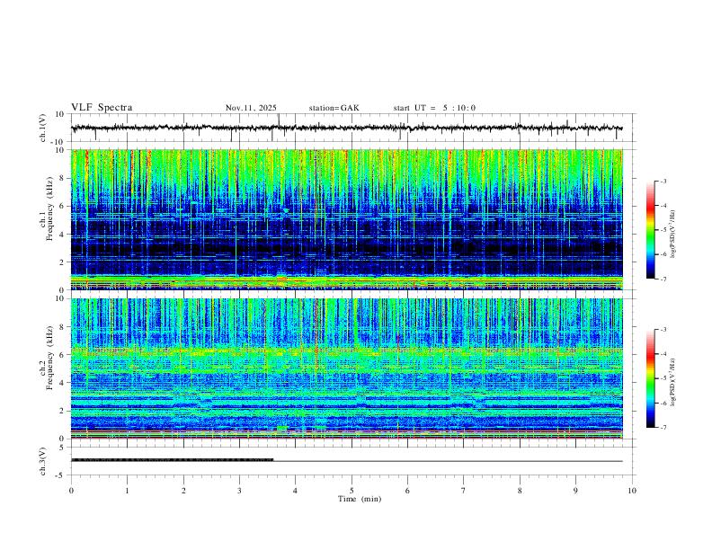Click the "ch.2 Frequency (kHz)" axis label

click(x=47, y=358)
